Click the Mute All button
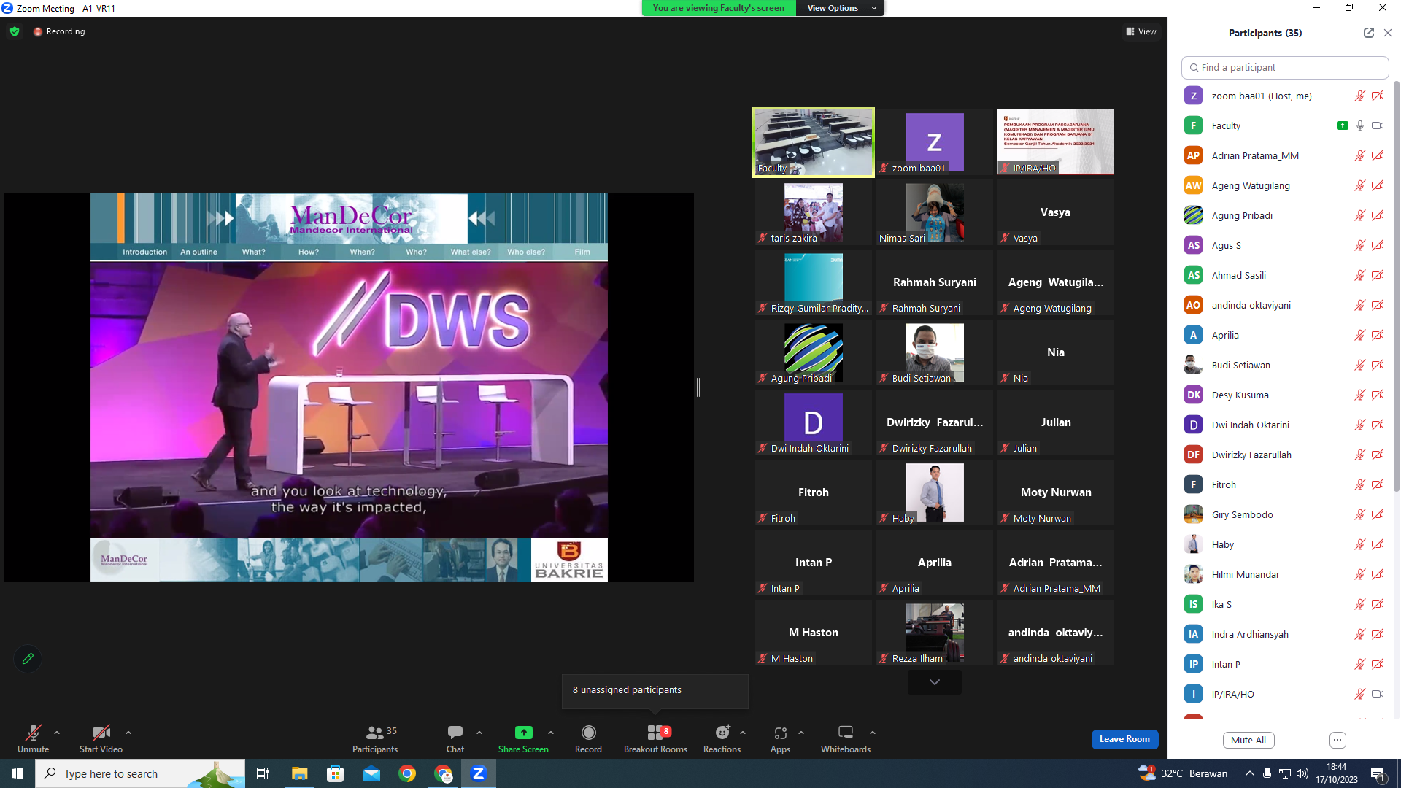Screen dimensions: 1401x788 [x=1248, y=740]
